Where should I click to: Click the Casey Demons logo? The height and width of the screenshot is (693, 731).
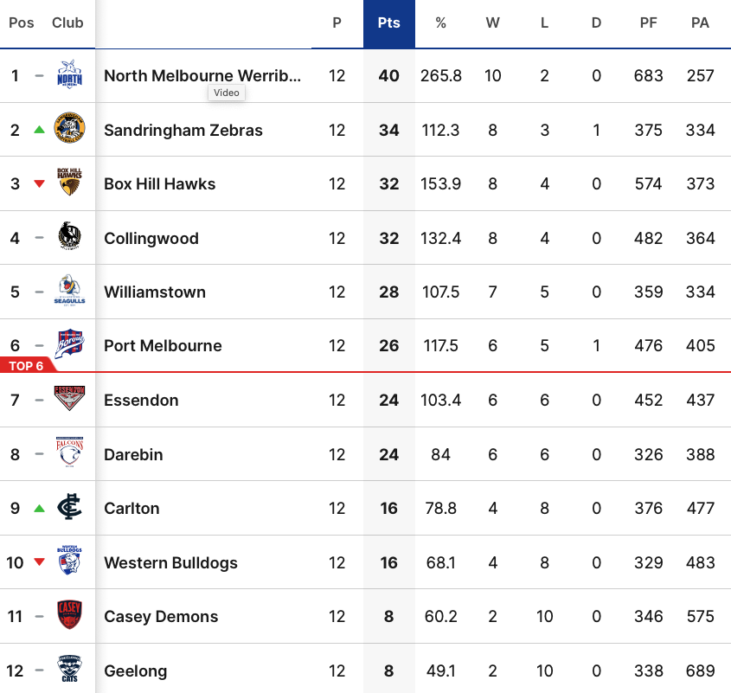pyautogui.click(x=69, y=616)
